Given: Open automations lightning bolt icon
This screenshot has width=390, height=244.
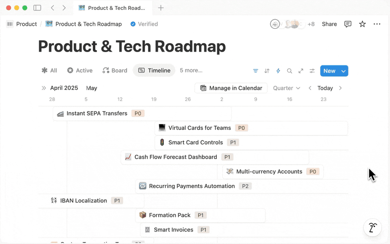Looking at the screenshot, I should pos(278,71).
